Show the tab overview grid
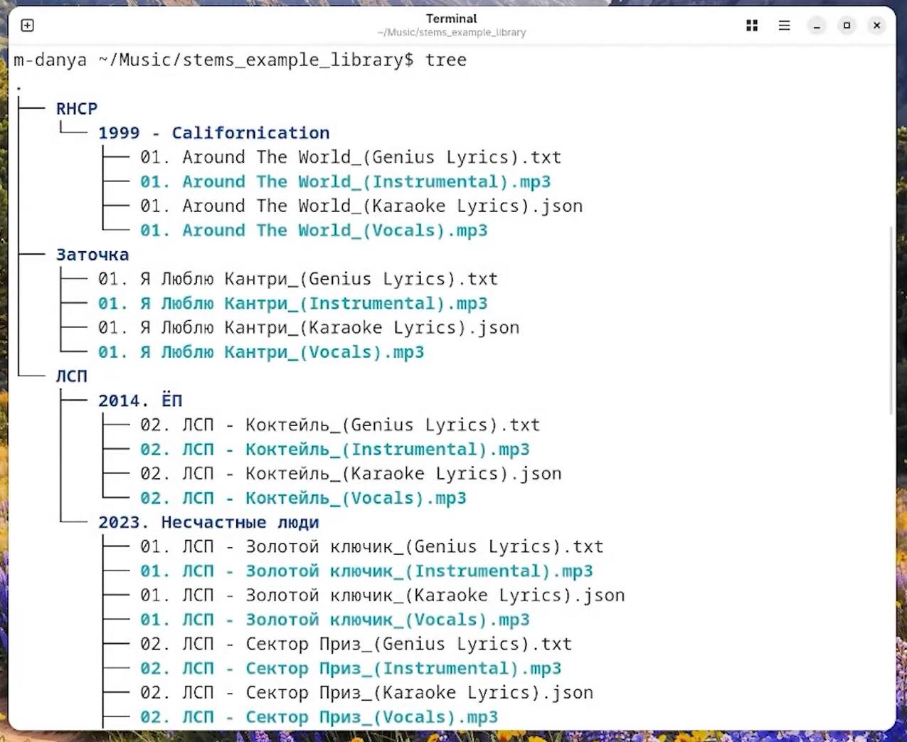 tap(752, 26)
